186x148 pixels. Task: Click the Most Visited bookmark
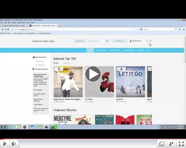click(x=6, y=33)
